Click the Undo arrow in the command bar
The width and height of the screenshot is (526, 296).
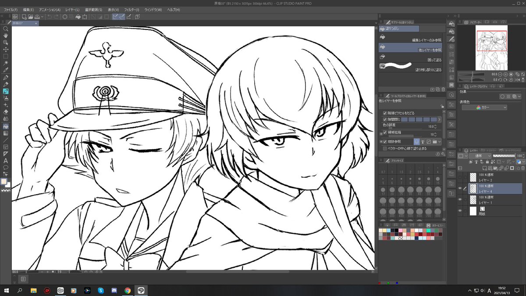(x=50, y=17)
